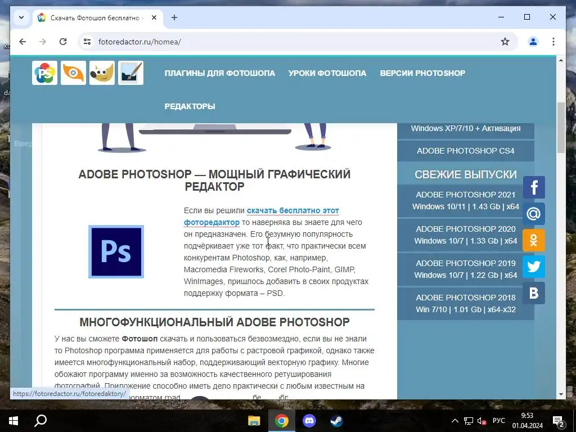
Task: Go back with browser back arrow
Action: tap(22, 42)
